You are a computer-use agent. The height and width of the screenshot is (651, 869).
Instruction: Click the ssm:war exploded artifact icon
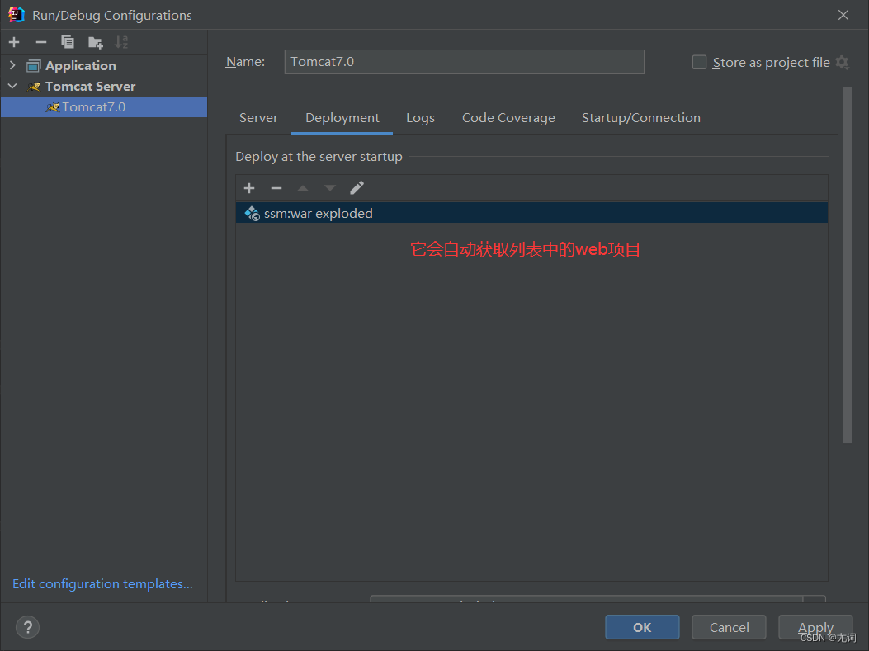tap(253, 214)
